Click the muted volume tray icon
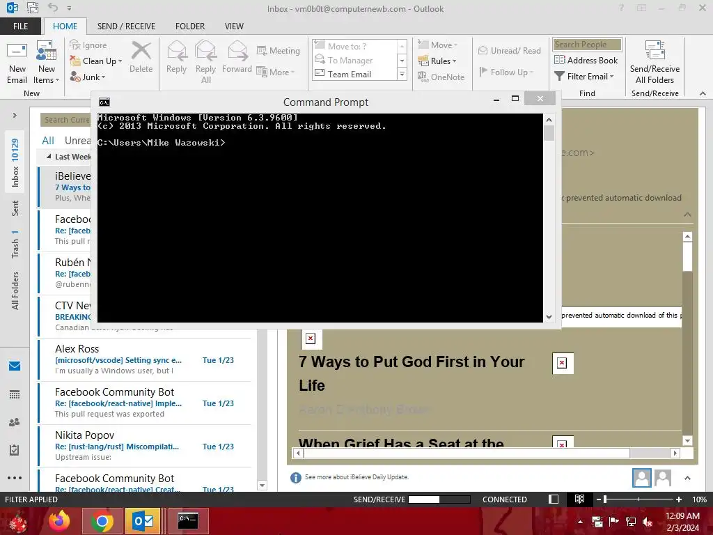The image size is (713, 535). click(648, 522)
